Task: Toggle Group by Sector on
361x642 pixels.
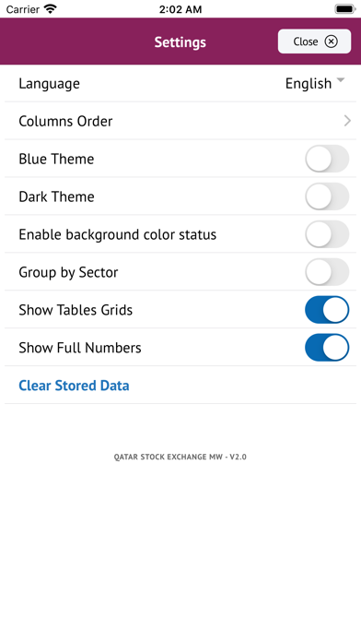Action: [x=327, y=272]
